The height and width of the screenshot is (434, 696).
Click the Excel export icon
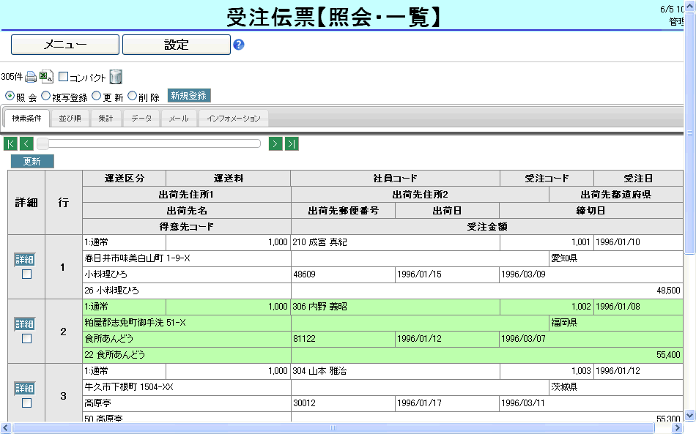click(x=45, y=77)
